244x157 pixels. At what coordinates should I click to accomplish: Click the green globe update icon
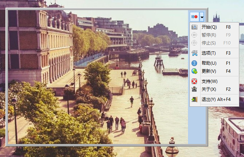coord(194,71)
